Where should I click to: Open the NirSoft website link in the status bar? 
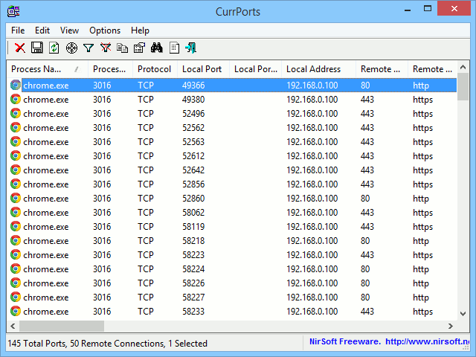(x=428, y=342)
